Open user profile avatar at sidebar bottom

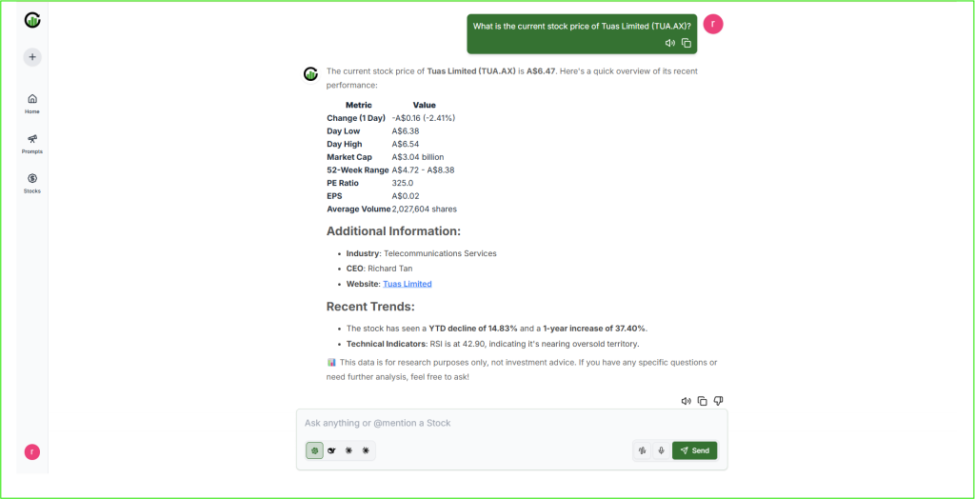32,451
